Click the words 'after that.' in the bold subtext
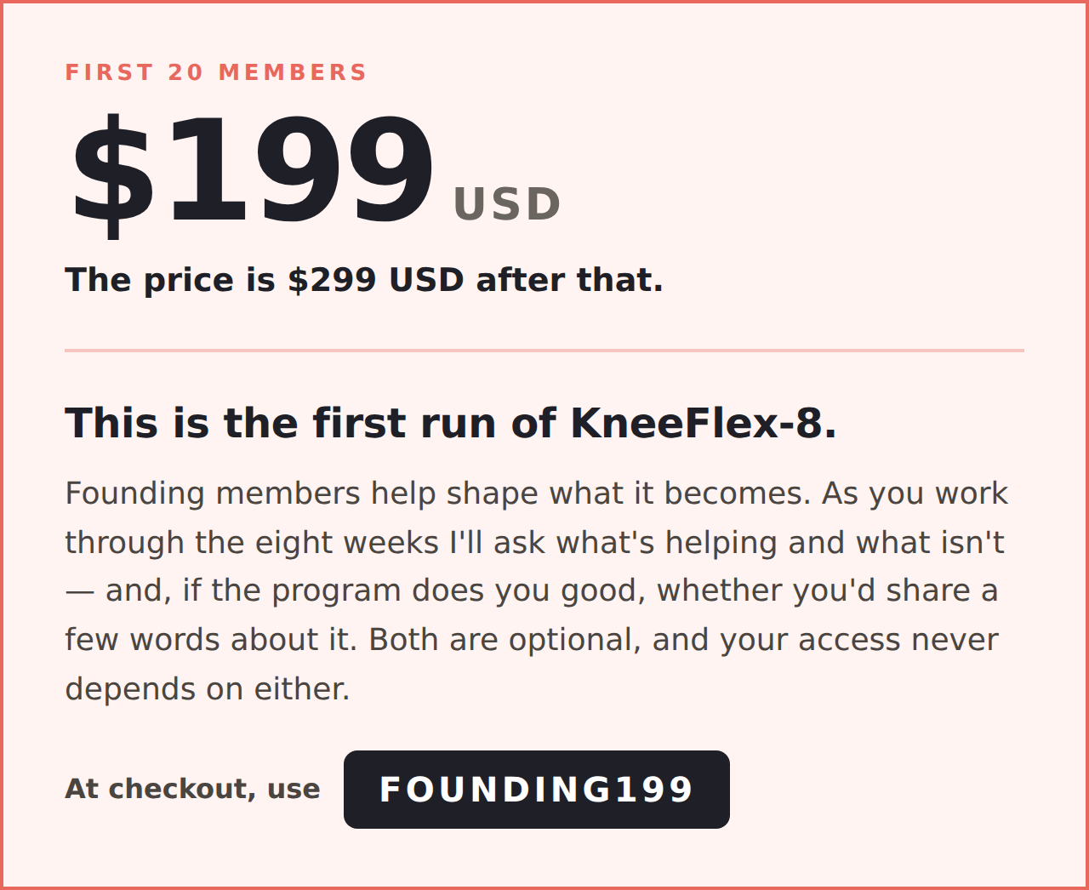The image size is (1089, 890). 569,280
